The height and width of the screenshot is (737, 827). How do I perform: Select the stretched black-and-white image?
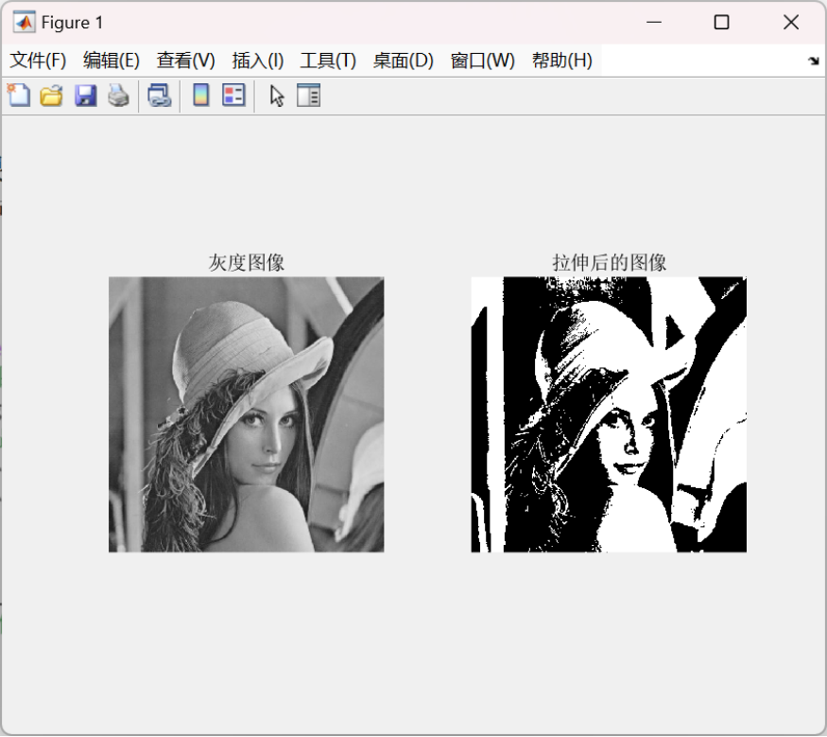[609, 414]
